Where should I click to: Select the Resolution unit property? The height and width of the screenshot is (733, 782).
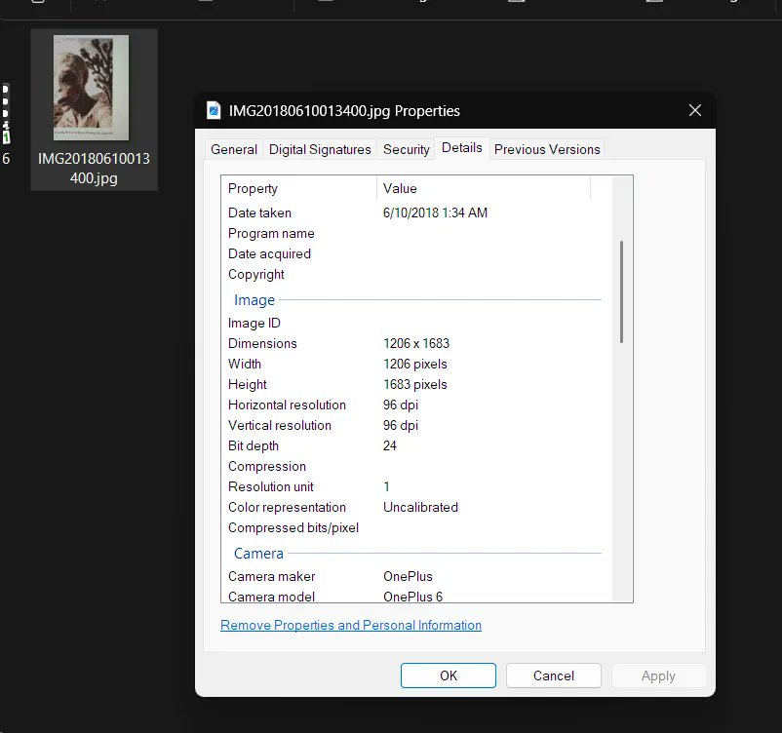[x=271, y=486]
